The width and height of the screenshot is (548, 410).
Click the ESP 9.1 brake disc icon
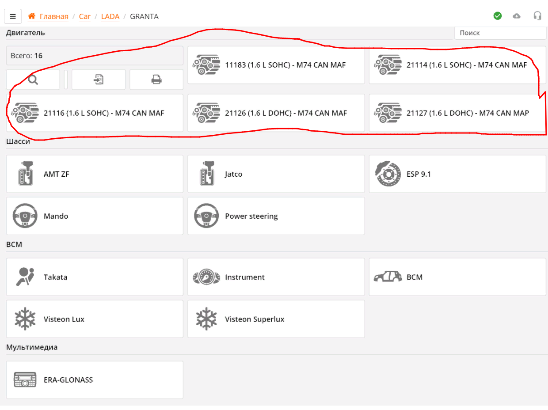click(x=388, y=174)
